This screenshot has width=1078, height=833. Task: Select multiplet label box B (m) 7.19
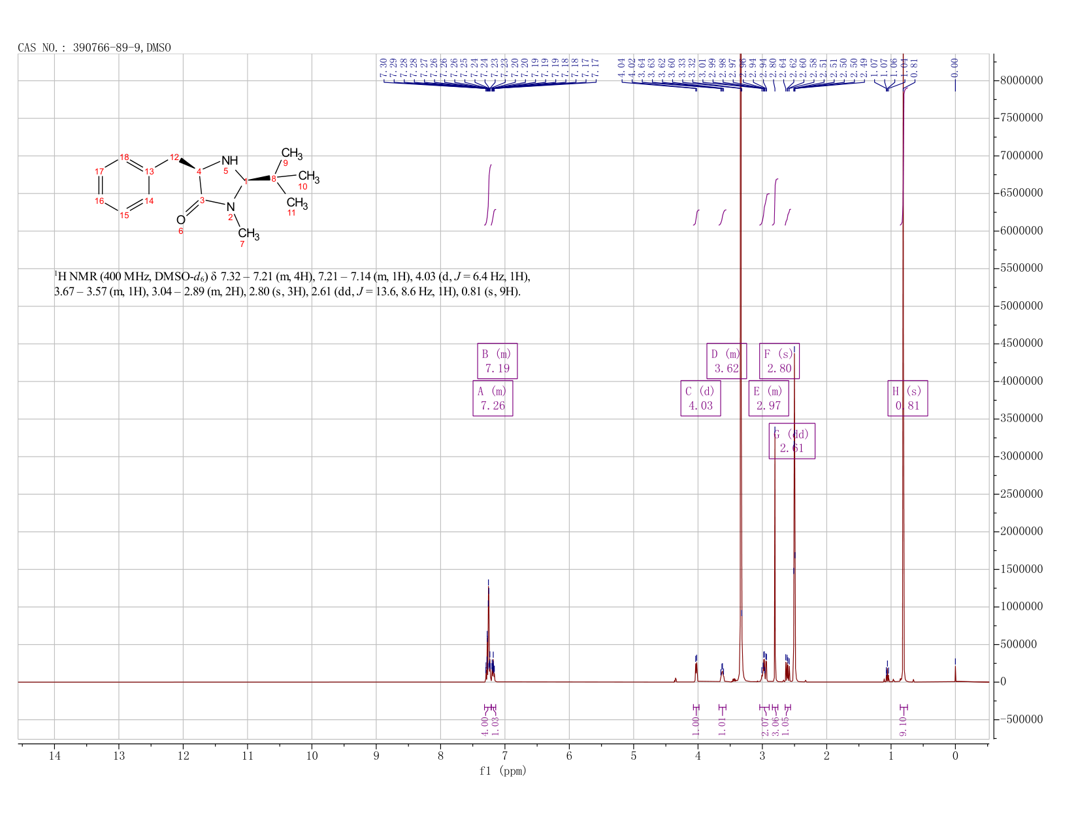(497, 361)
